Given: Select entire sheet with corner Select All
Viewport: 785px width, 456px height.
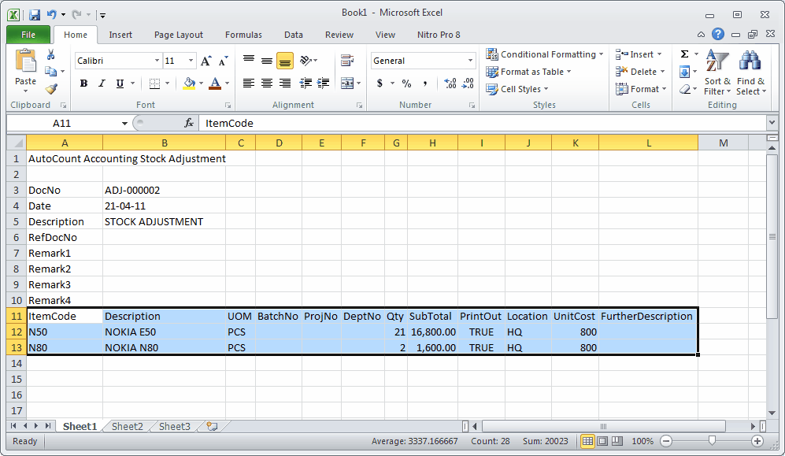Looking at the screenshot, I should click(x=17, y=143).
